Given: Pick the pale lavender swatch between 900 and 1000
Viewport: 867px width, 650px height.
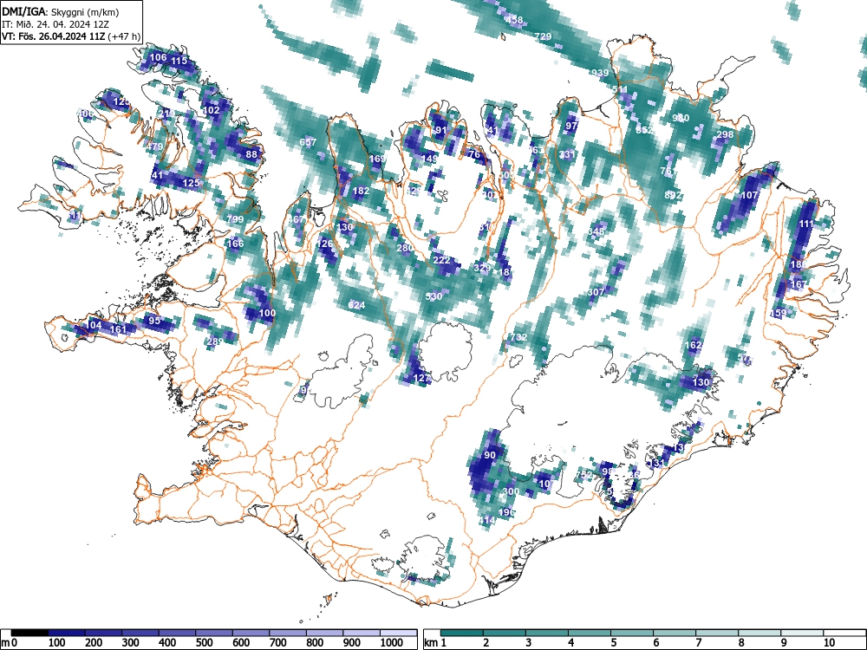Looking at the screenshot, I should 362,633.
